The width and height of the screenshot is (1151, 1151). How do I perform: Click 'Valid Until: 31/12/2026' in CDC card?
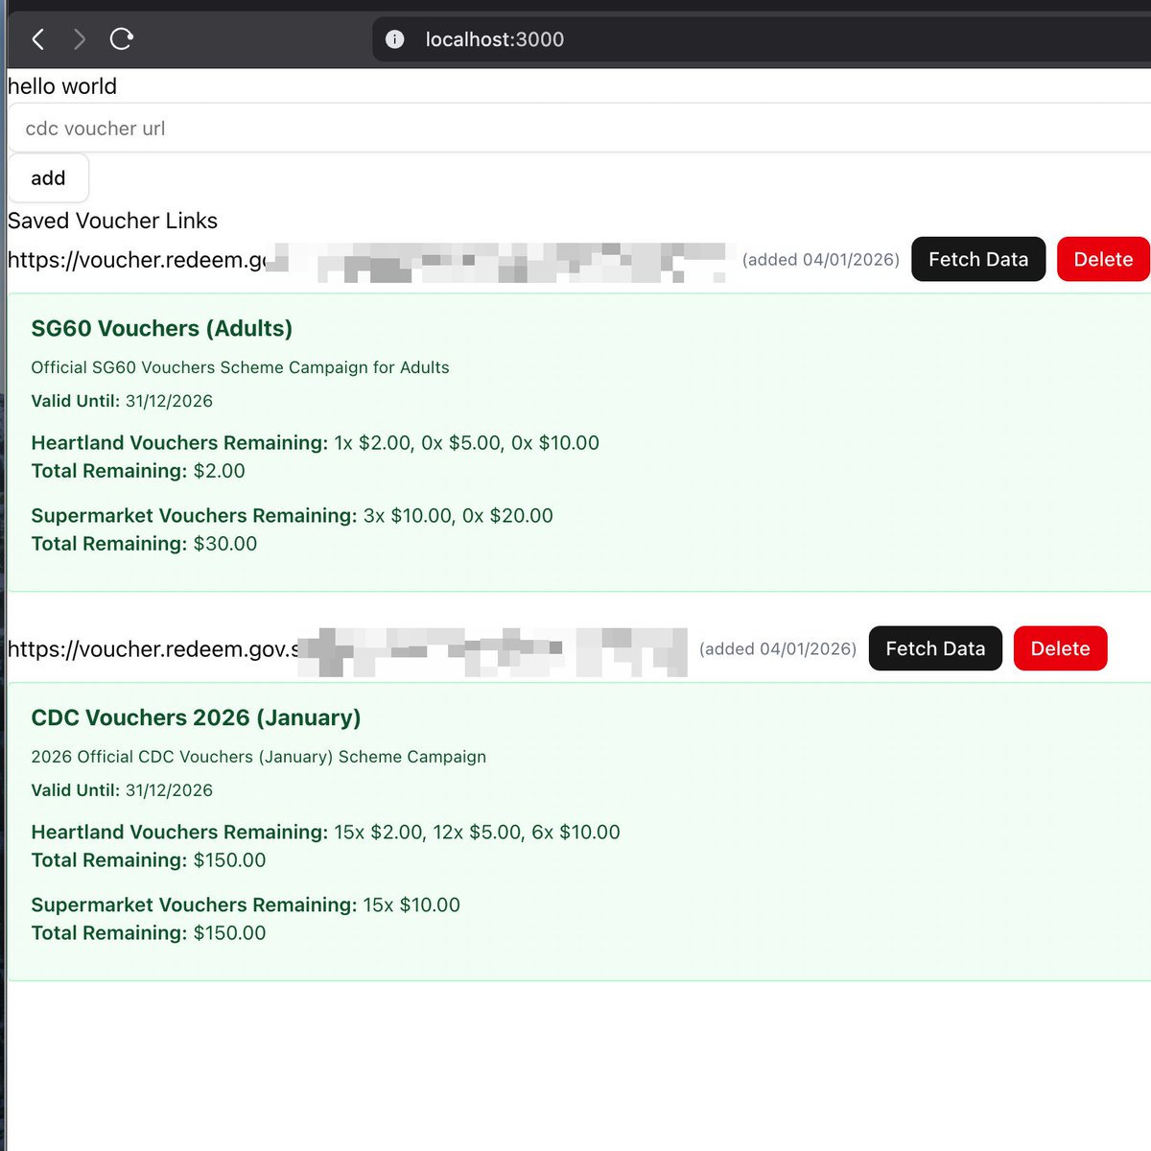(x=122, y=790)
